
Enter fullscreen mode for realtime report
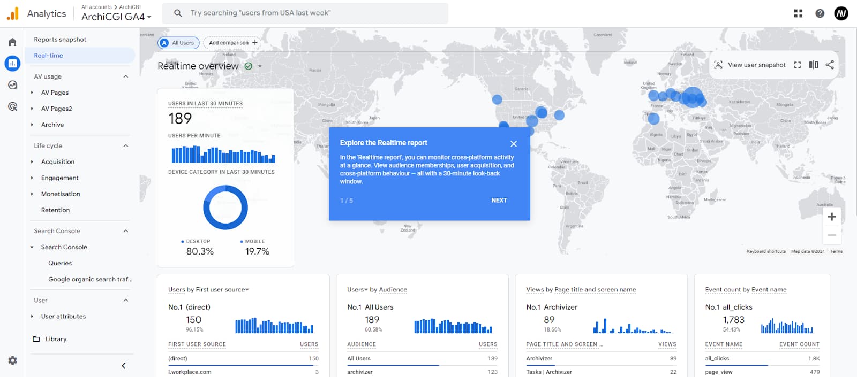pos(798,65)
